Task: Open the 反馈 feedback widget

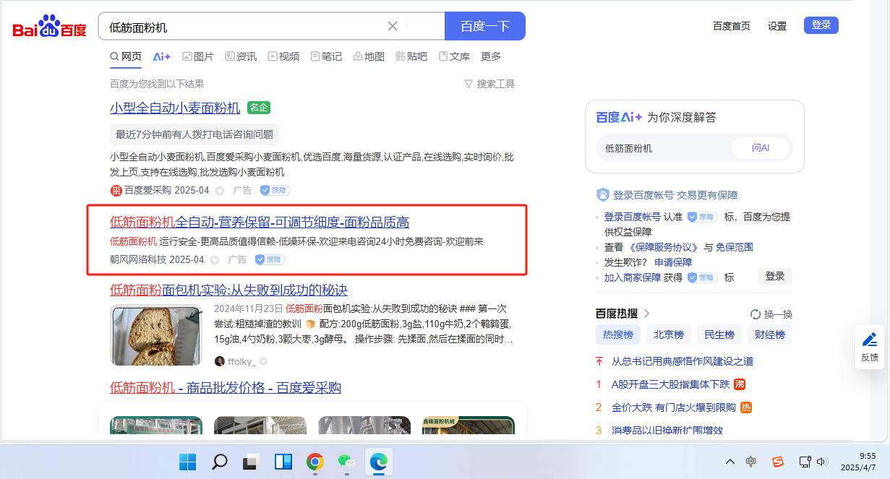Action: (x=870, y=348)
